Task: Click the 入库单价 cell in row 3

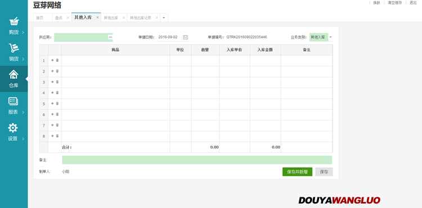Action: click(235, 82)
